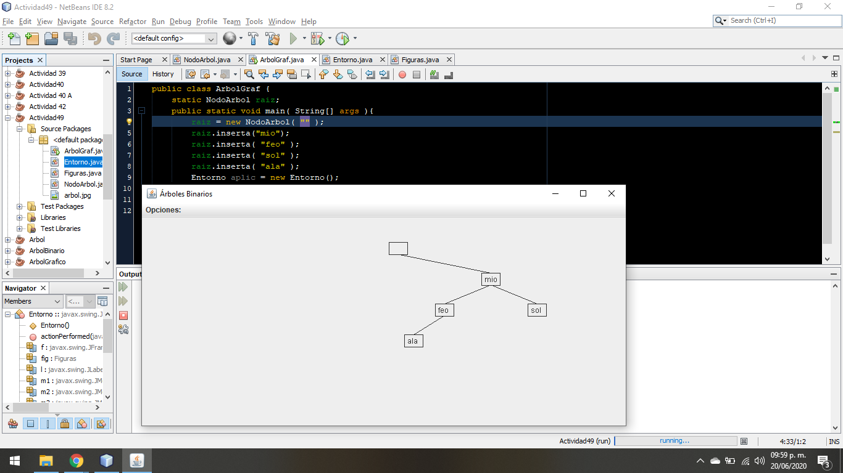This screenshot has height=473, width=843.
Task: Toggle Show Non-Public Members lock filter
Action: click(x=65, y=424)
